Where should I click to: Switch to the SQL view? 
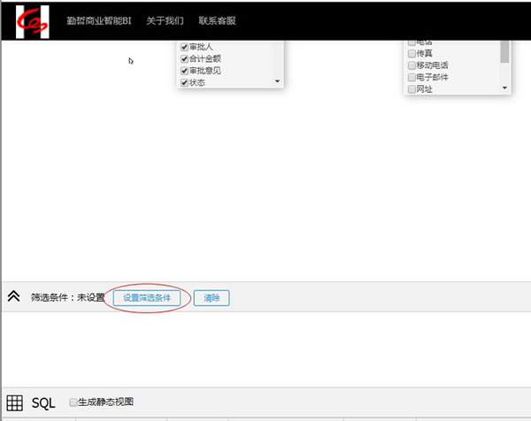point(43,402)
